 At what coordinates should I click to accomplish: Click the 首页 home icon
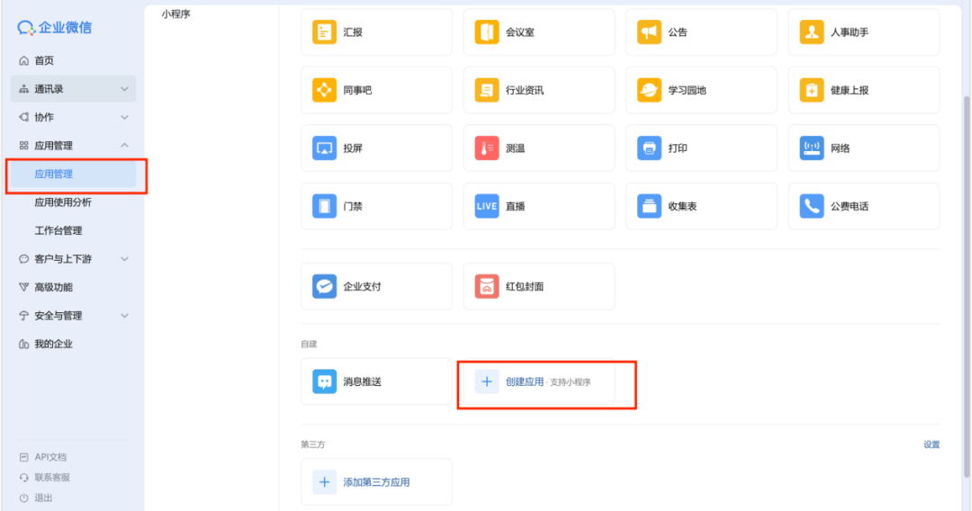(x=23, y=60)
